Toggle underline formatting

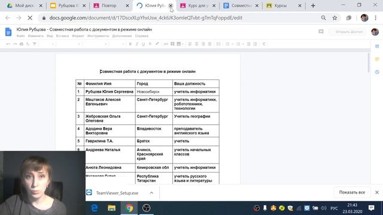tap(144, 44)
